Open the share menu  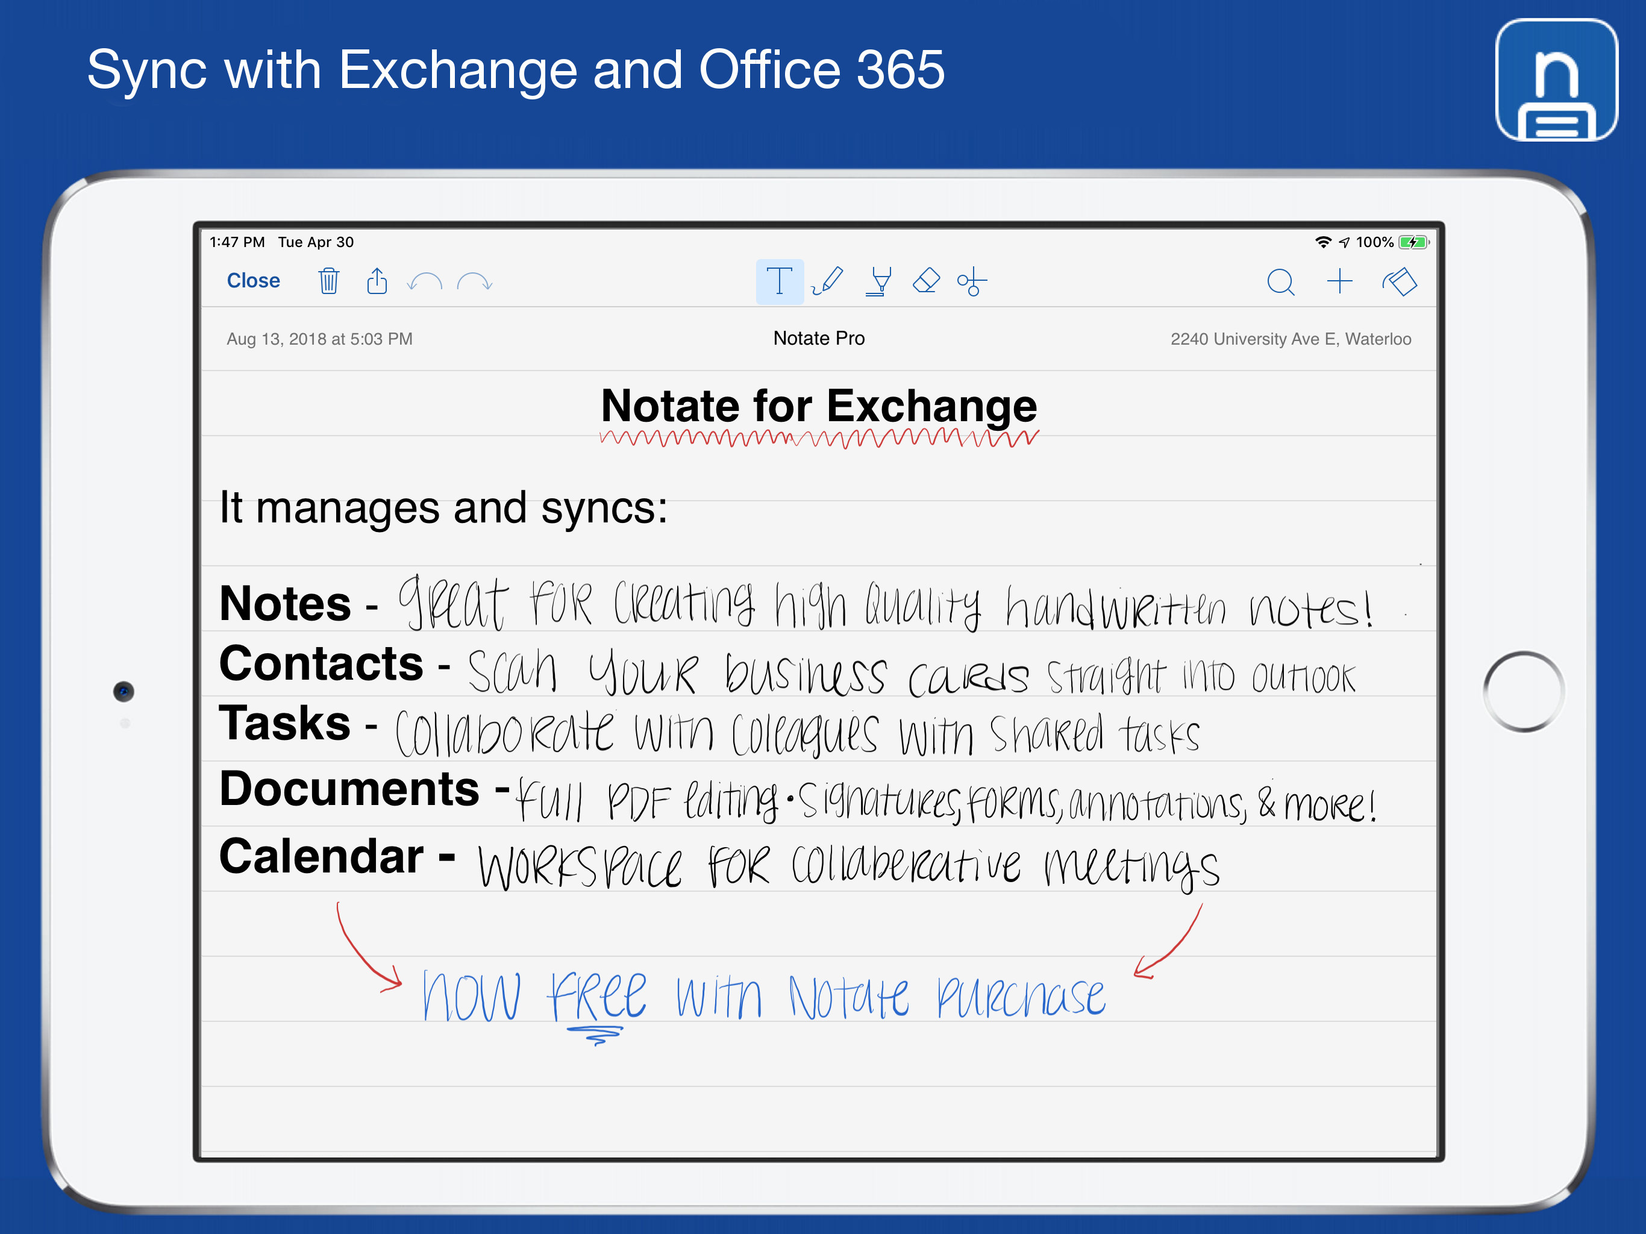(x=377, y=281)
